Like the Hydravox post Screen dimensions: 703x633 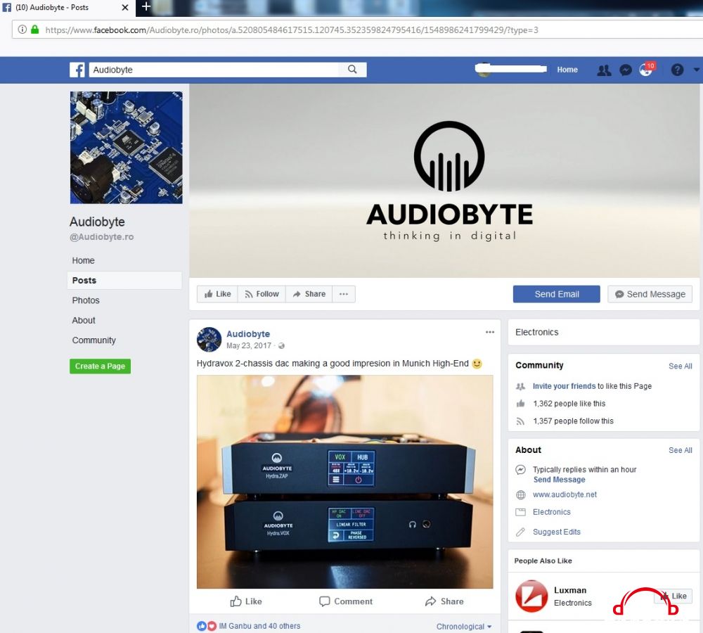pos(245,601)
